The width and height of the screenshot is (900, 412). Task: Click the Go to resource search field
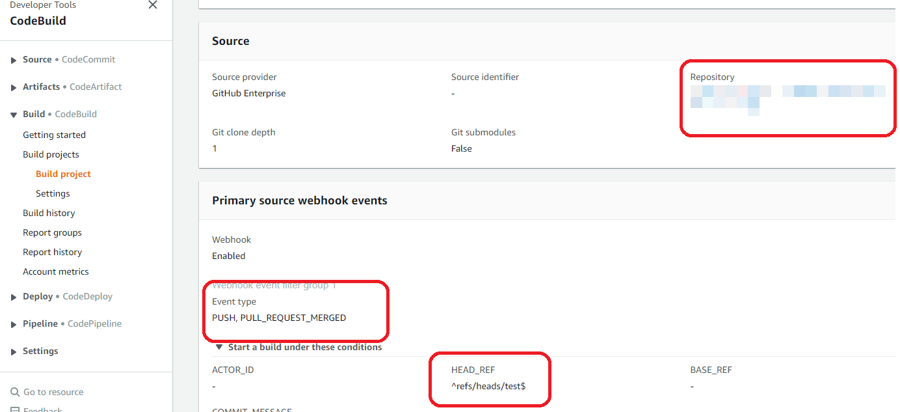pyautogui.click(x=53, y=392)
